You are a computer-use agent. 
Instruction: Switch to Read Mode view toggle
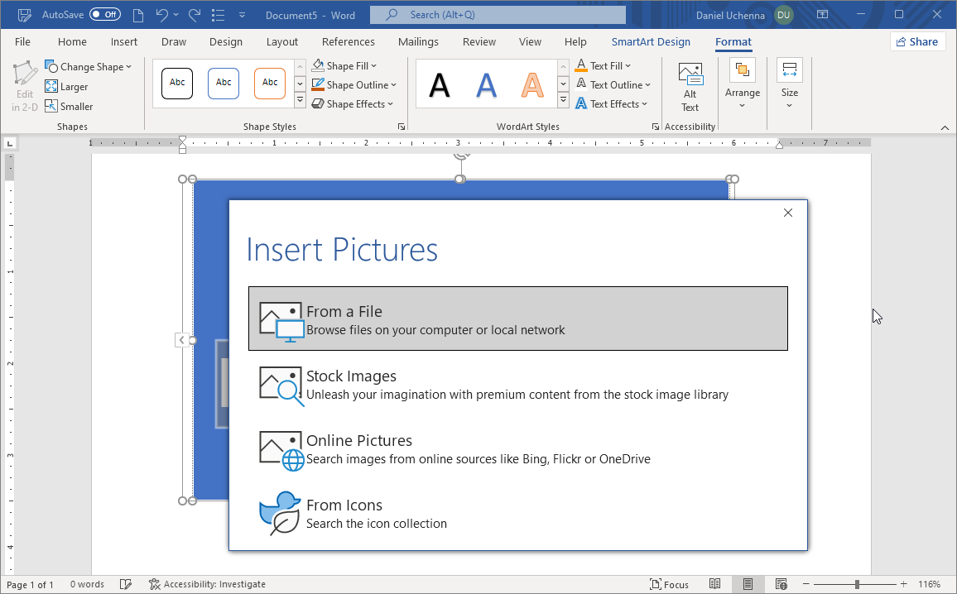coord(716,584)
